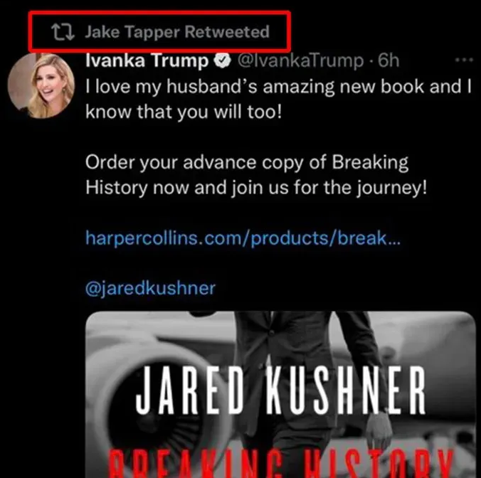Click the Ivanka Trump display name
The width and height of the screenshot is (481, 478).
[x=147, y=60]
